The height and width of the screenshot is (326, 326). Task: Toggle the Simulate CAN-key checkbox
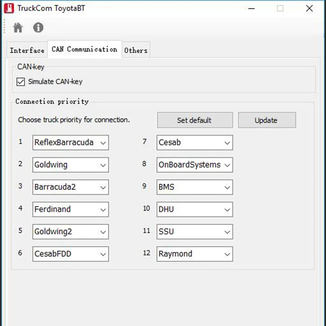(x=21, y=82)
